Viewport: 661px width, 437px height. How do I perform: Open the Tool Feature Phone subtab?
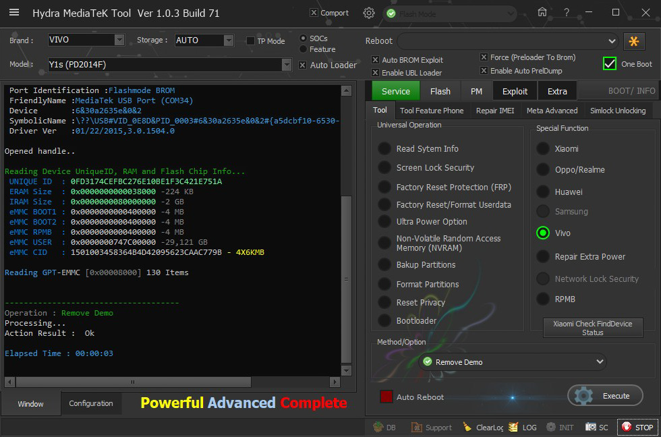[432, 111]
